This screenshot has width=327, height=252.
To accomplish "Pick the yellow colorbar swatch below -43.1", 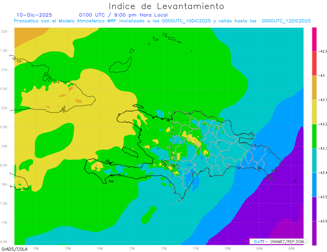I will tap(314, 112).
